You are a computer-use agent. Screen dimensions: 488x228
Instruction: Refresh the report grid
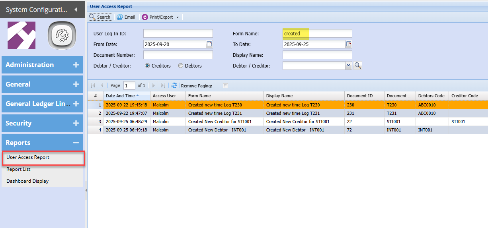(174, 85)
